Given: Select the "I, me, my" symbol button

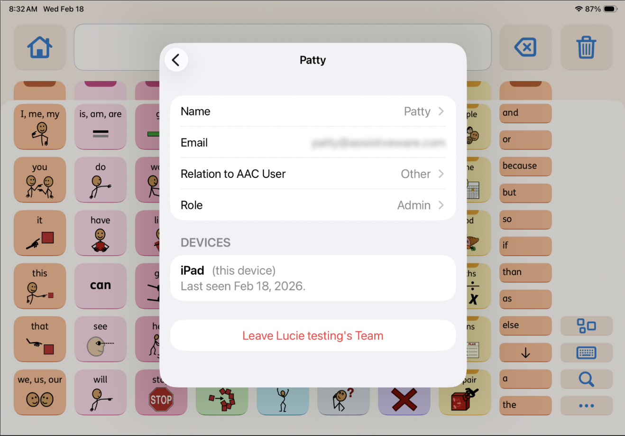Looking at the screenshot, I should (40, 126).
